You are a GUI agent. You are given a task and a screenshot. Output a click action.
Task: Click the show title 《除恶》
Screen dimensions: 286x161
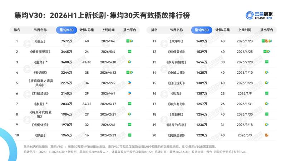tap(40, 135)
